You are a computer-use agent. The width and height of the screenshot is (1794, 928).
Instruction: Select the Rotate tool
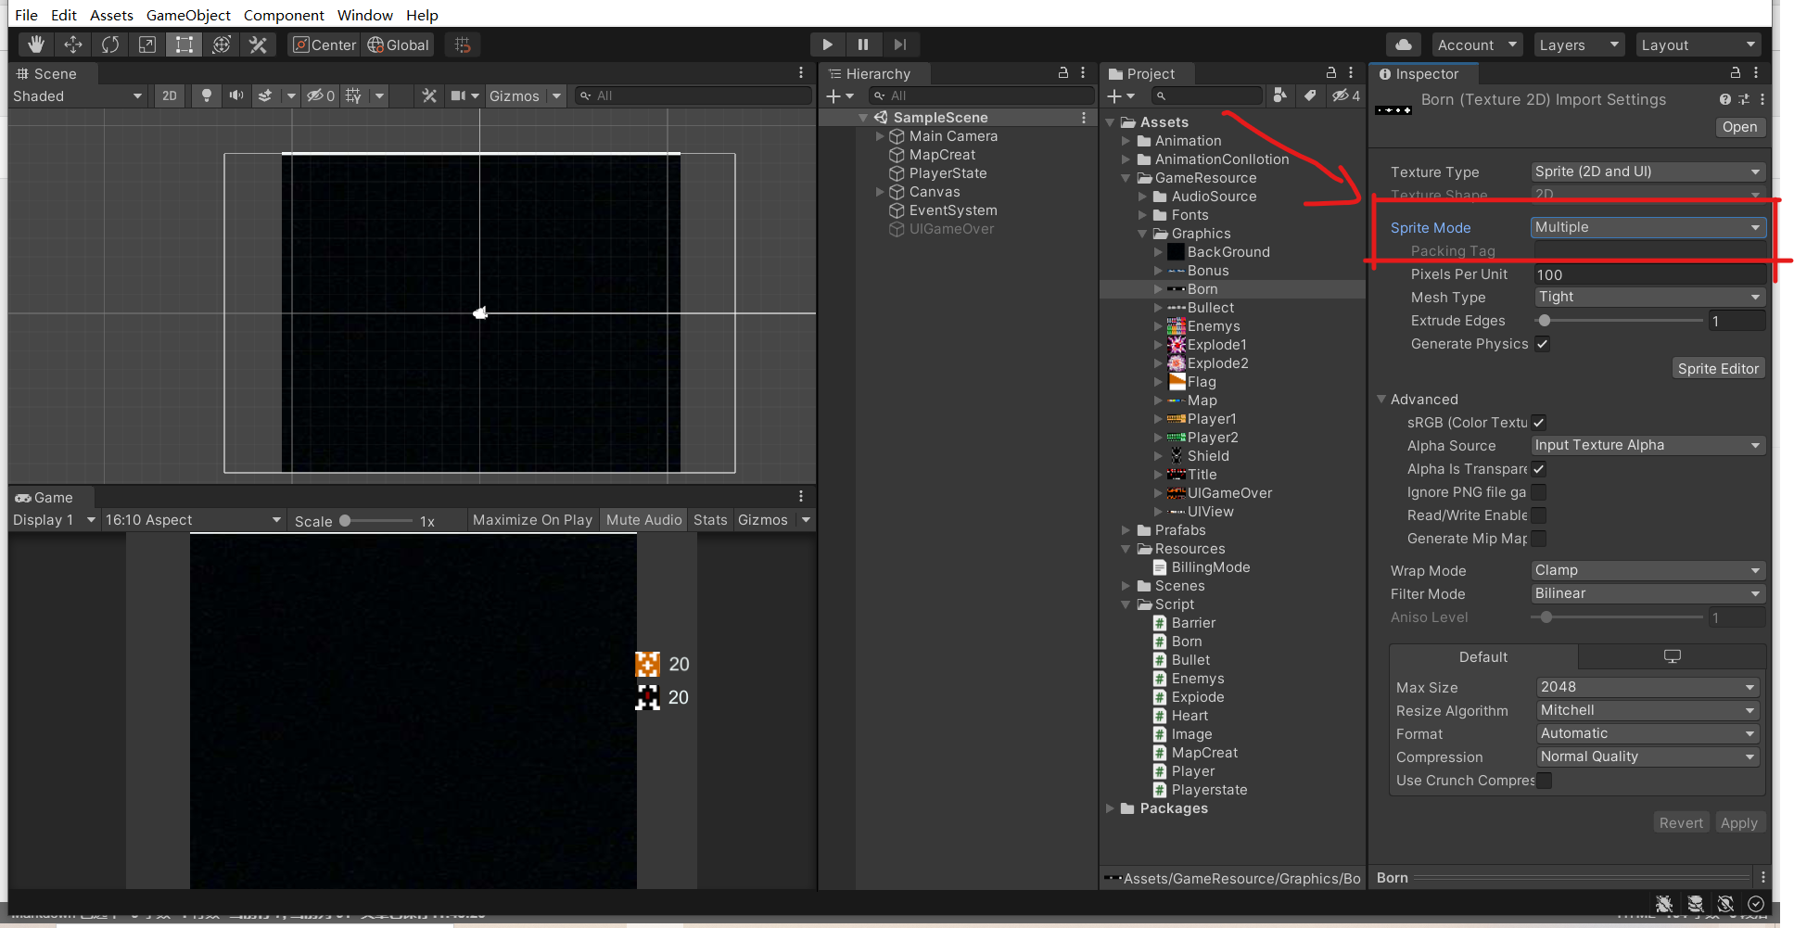pyautogui.click(x=110, y=44)
